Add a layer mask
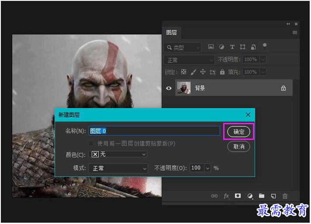This screenshot has height=224, width=311. point(238,196)
